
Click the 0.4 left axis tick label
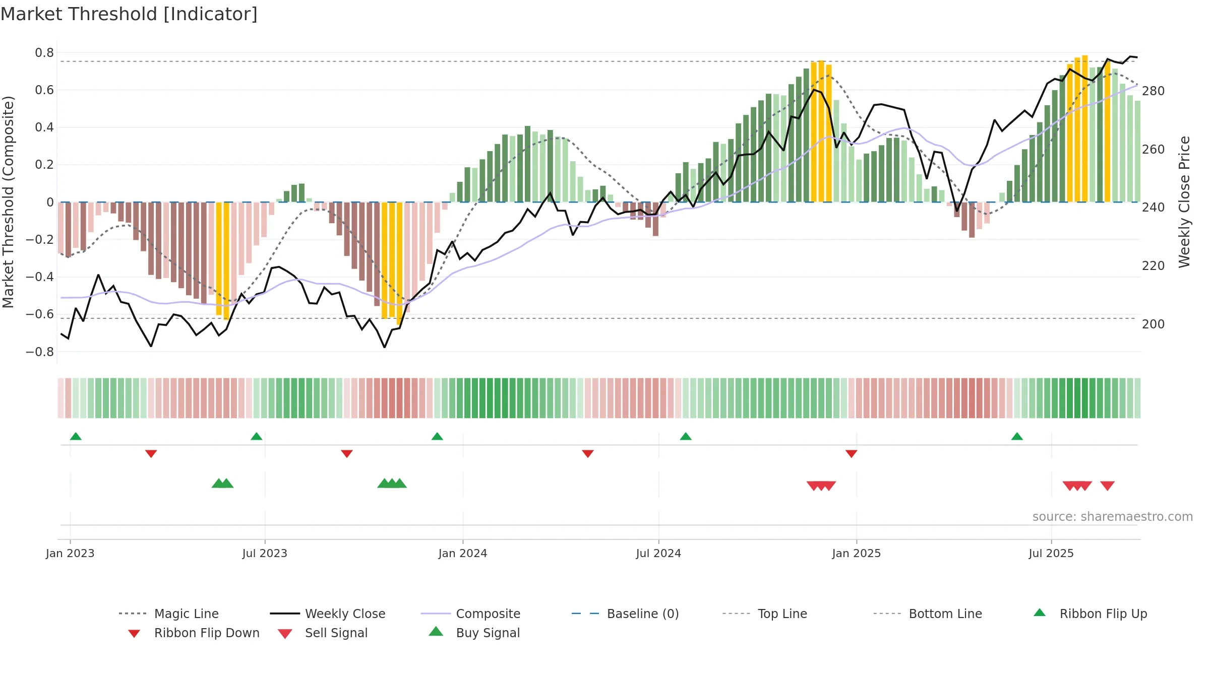(x=44, y=127)
